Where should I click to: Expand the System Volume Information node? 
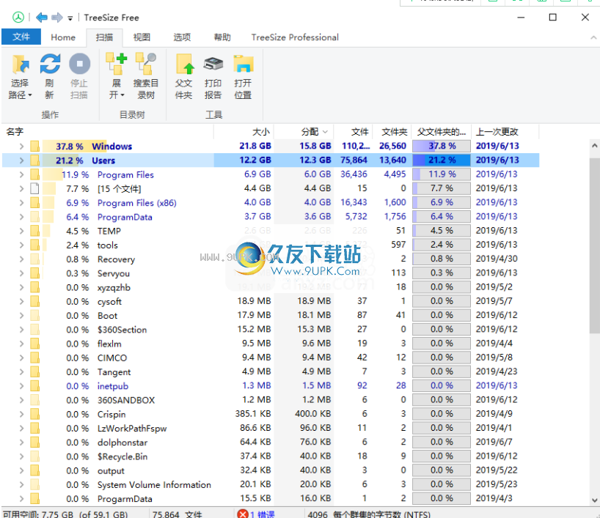22,484
